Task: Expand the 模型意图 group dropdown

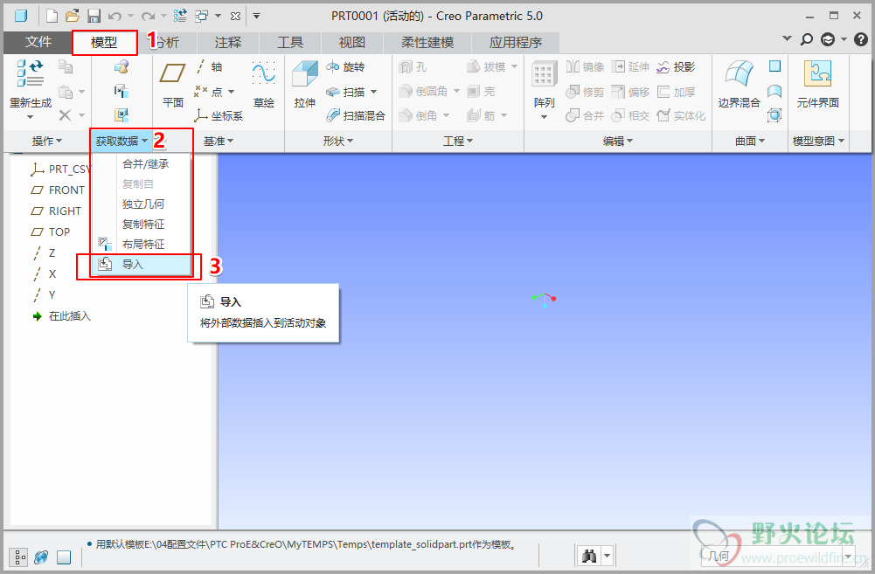Action: pyautogui.click(x=819, y=142)
